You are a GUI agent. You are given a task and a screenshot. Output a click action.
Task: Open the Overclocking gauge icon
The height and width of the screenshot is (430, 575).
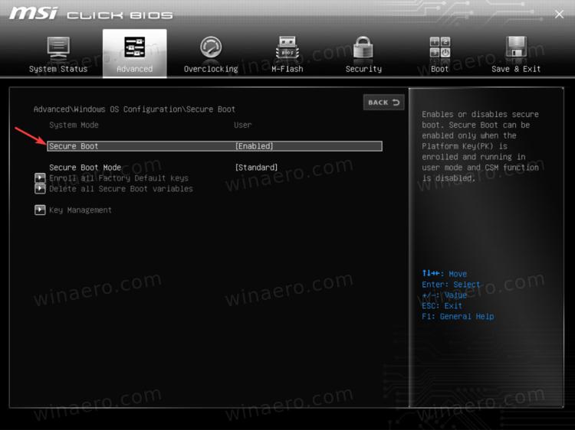(x=211, y=47)
